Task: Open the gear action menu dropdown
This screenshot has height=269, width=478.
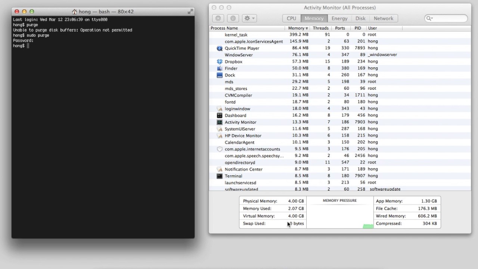Action: 249,18
